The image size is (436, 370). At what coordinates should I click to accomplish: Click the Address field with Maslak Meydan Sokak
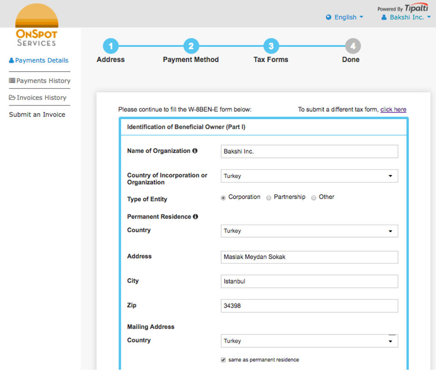coord(309,257)
